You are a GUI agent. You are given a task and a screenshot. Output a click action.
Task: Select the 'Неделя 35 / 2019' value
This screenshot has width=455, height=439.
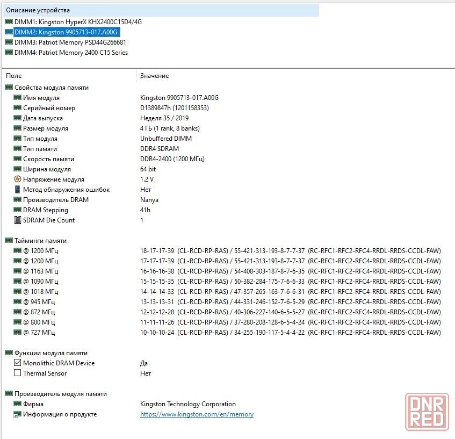[164, 118]
